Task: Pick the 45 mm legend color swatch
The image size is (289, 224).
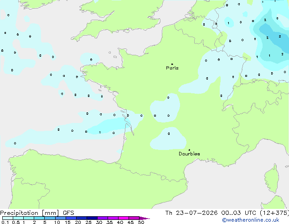Action: pos(134,218)
